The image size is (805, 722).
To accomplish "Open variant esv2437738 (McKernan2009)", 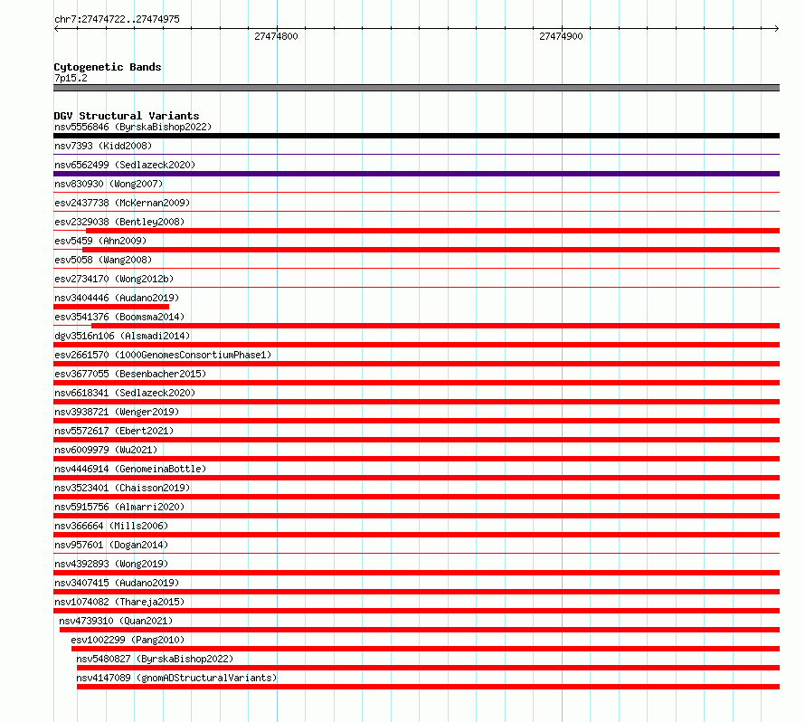I will pyautogui.click(x=122, y=203).
